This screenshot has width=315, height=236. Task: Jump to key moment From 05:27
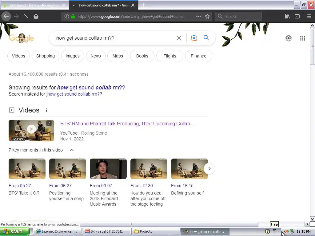tap(20, 186)
